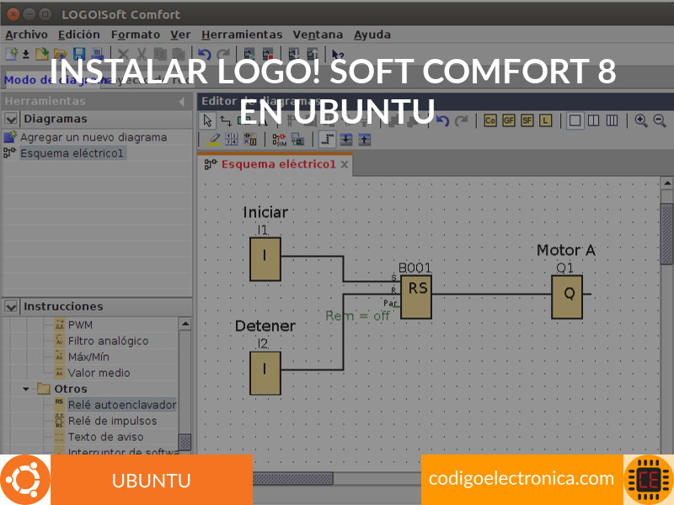Image resolution: width=674 pixels, height=505 pixels.
Task: Collapse the Diagramas panel section
Action: [11, 119]
